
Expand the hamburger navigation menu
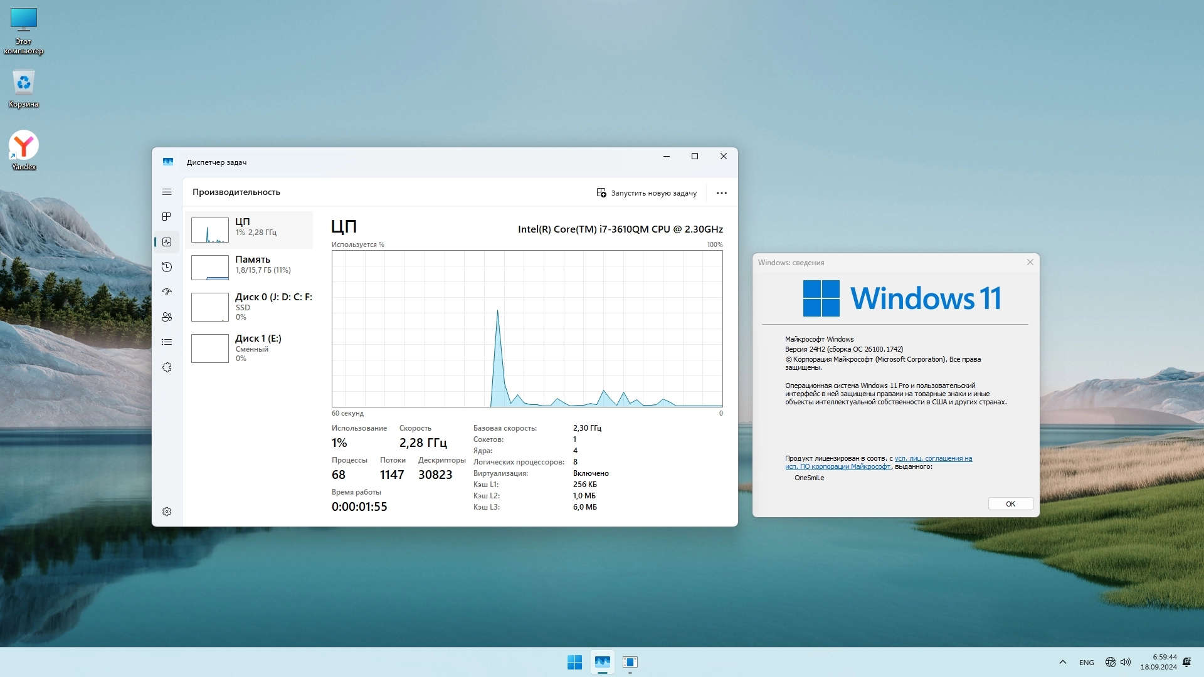tap(166, 192)
